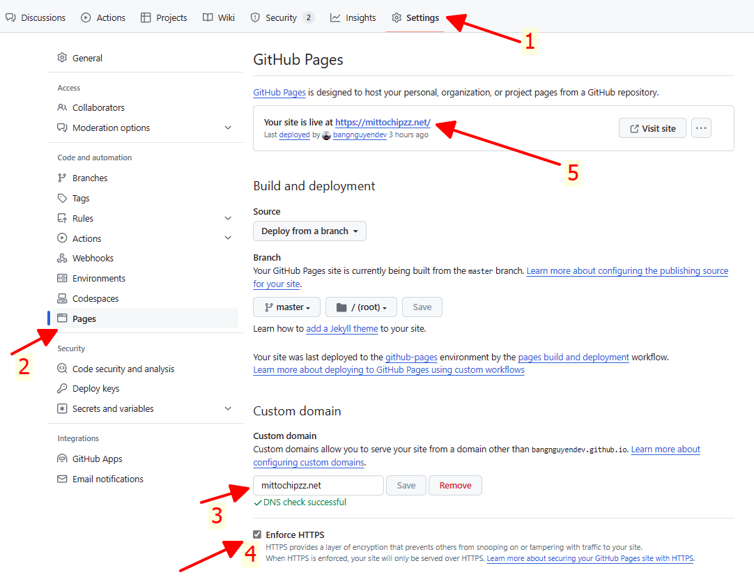Expand the sidebar Actions chevron
Screen dimensions: 754x584
click(x=228, y=238)
